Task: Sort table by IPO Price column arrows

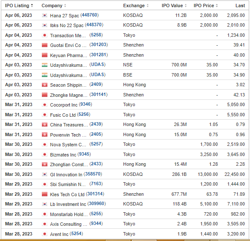Action: point(217,5)
